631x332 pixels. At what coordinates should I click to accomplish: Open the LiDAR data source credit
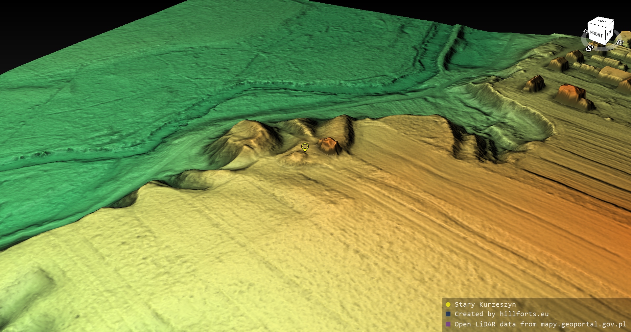tap(540, 324)
